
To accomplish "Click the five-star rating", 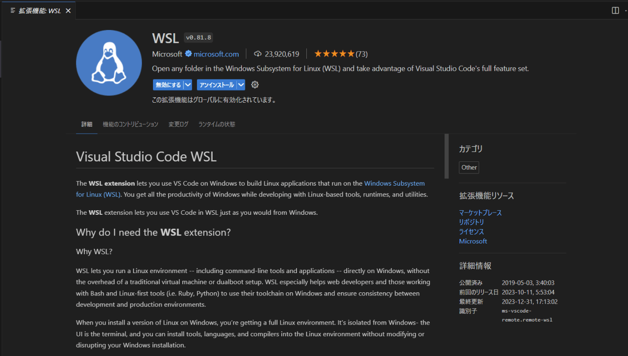I will point(334,54).
